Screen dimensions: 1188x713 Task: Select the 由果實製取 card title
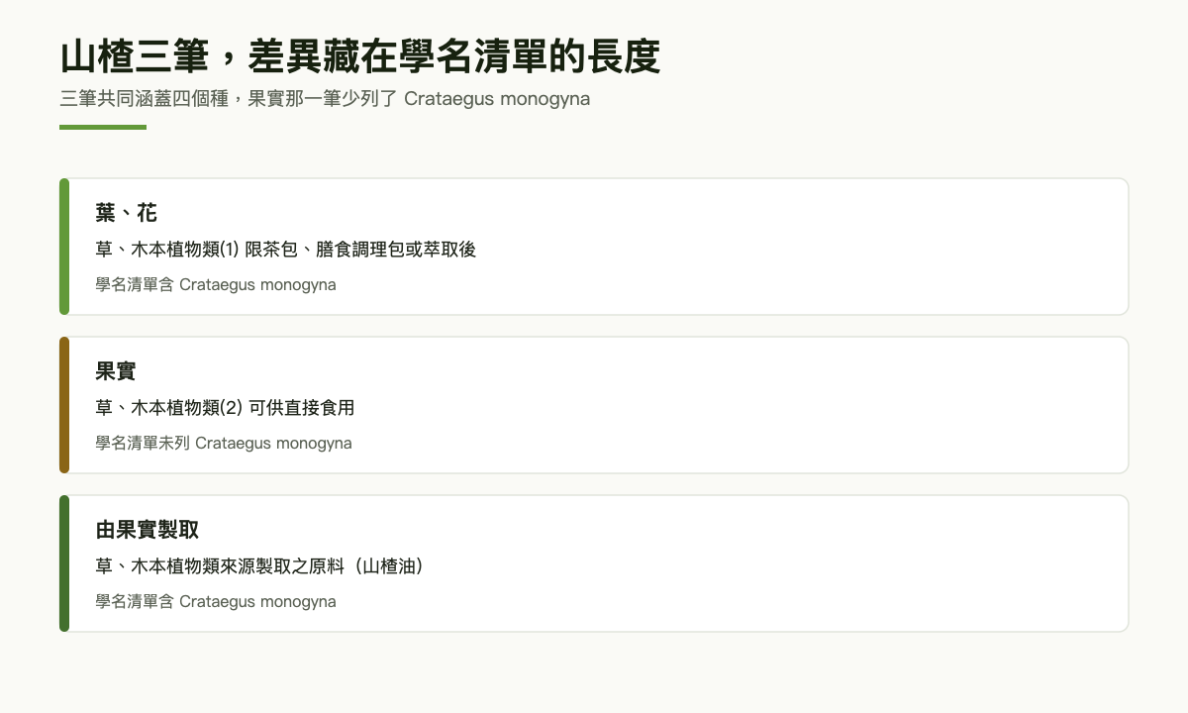click(147, 530)
